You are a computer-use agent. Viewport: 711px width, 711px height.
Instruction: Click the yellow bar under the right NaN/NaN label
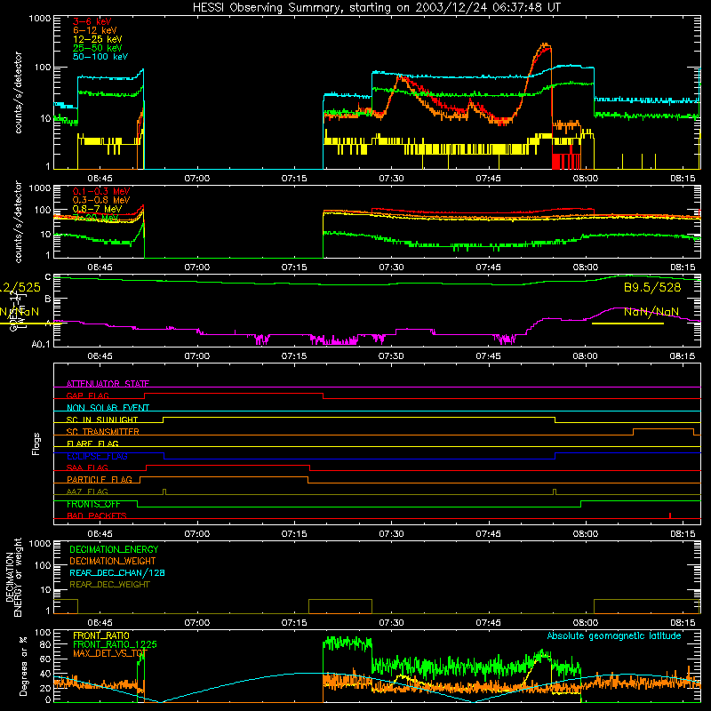click(628, 324)
